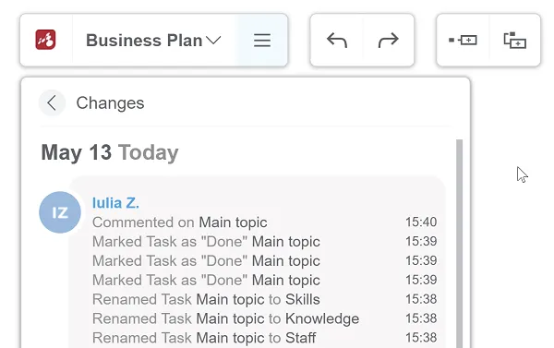Click the Business Plan title text

click(144, 41)
